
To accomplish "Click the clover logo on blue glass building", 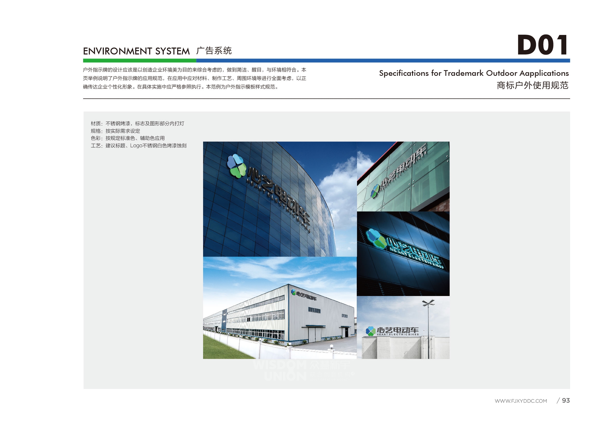I will (x=237, y=166).
